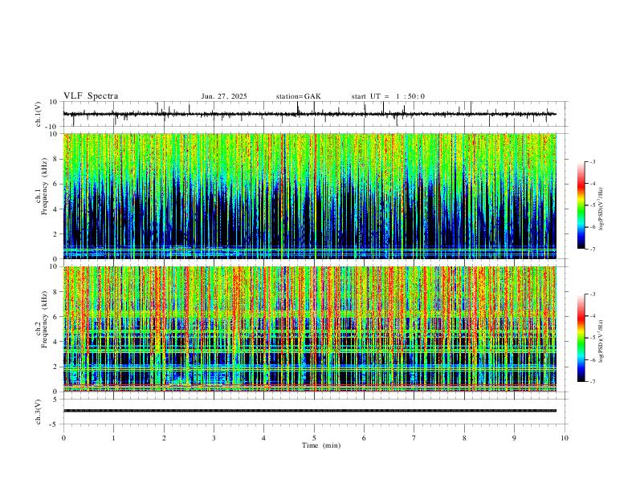Select the "start UT = 1 :50: 0" text
This screenshot has height=491, width=636.
(x=388, y=96)
